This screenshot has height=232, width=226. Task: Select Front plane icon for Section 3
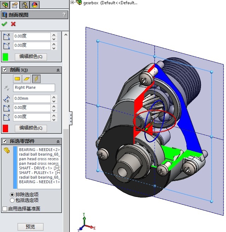pyautogui.click(x=17, y=79)
